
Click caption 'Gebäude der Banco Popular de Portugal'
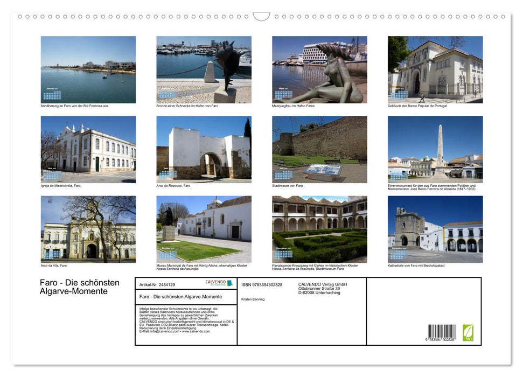(417, 106)
